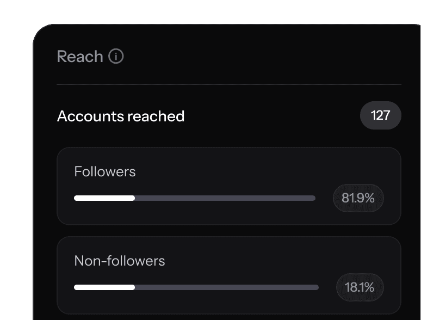
Task: Click the 18.1% percentage badge
Action: pyautogui.click(x=360, y=287)
